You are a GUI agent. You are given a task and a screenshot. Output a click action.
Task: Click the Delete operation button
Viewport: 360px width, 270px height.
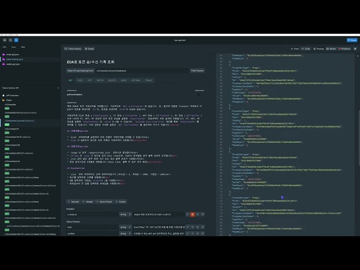coord(89,49)
